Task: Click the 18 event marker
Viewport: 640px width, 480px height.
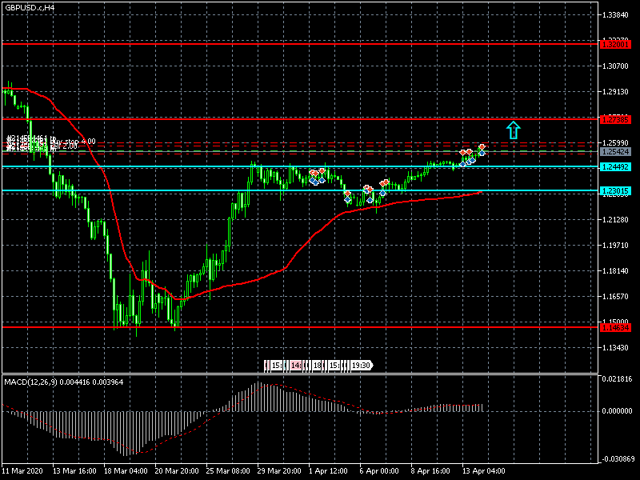Action: (x=318, y=366)
